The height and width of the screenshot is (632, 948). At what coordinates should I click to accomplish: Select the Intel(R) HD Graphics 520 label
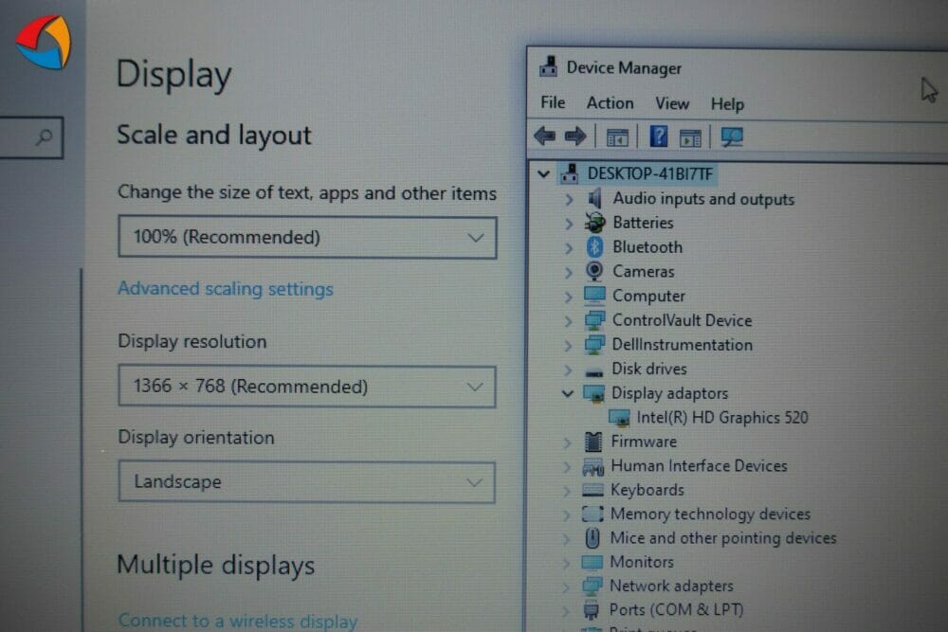721,418
